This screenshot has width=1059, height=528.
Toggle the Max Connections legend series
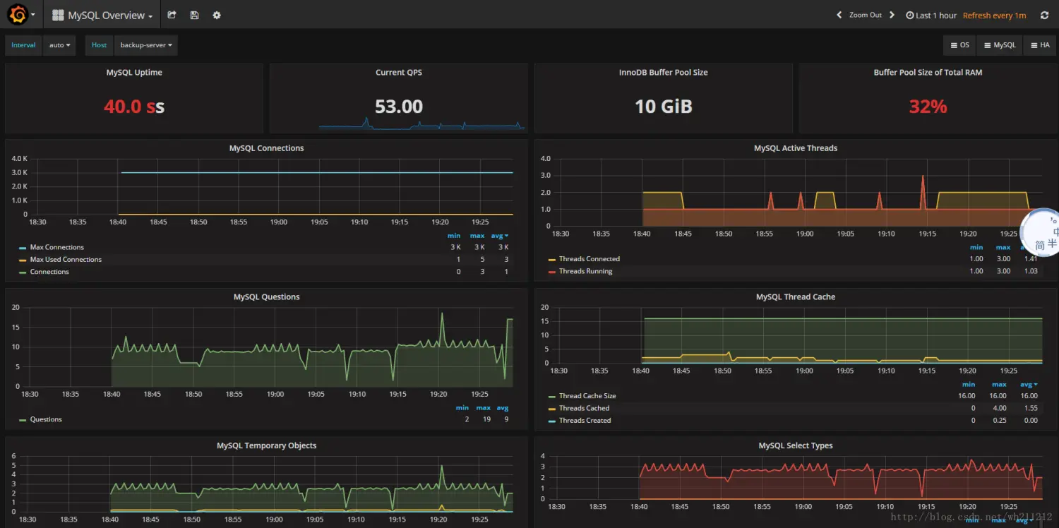tap(56, 247)
